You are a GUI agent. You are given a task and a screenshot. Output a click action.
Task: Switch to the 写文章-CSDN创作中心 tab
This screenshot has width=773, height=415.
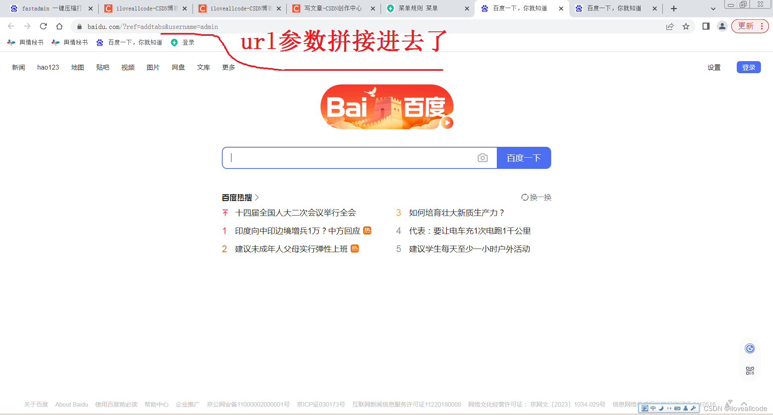tap(333, 8)
